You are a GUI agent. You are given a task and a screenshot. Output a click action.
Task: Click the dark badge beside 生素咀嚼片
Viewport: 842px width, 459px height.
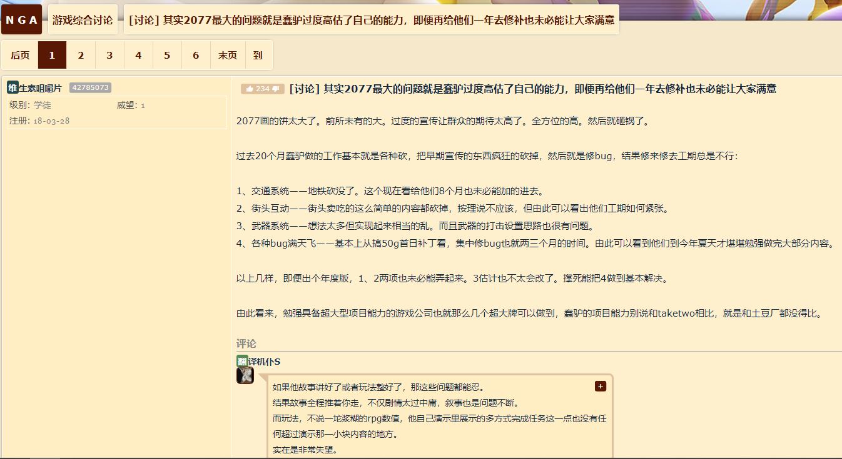tap(13, 88)
